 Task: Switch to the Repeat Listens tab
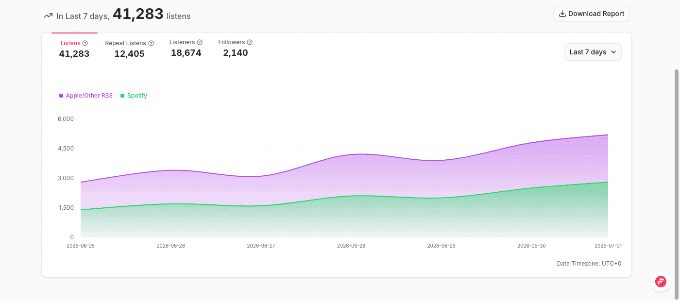tap(129, 49)
